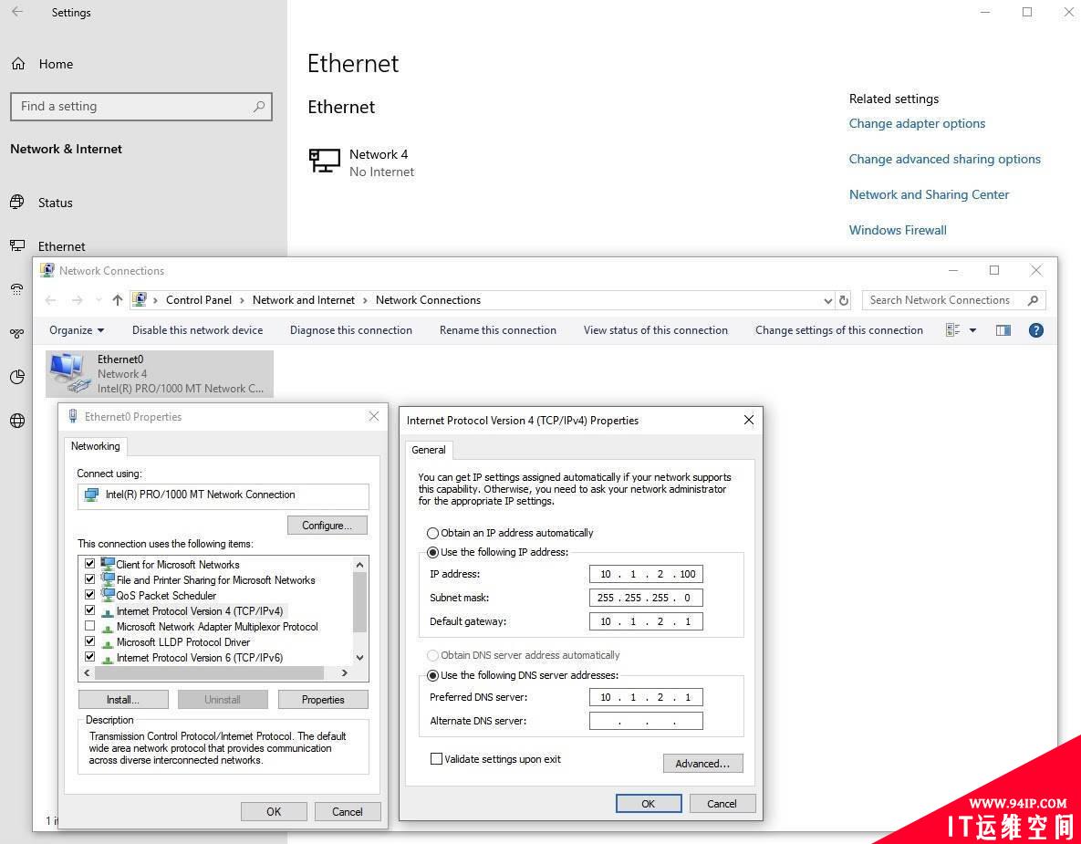Expand breadcrumb arrow after Network and Internet

click(x=366, y=300)
